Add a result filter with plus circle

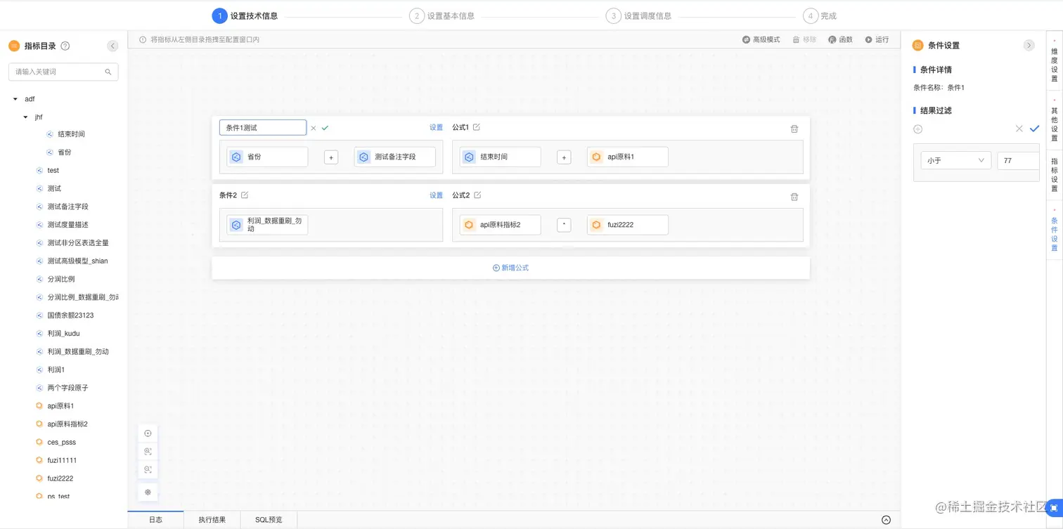click(917, 129)
